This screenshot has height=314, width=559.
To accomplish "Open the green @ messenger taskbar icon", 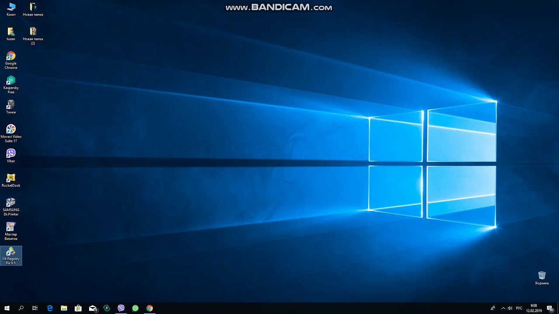I will [x=135, y=308].
